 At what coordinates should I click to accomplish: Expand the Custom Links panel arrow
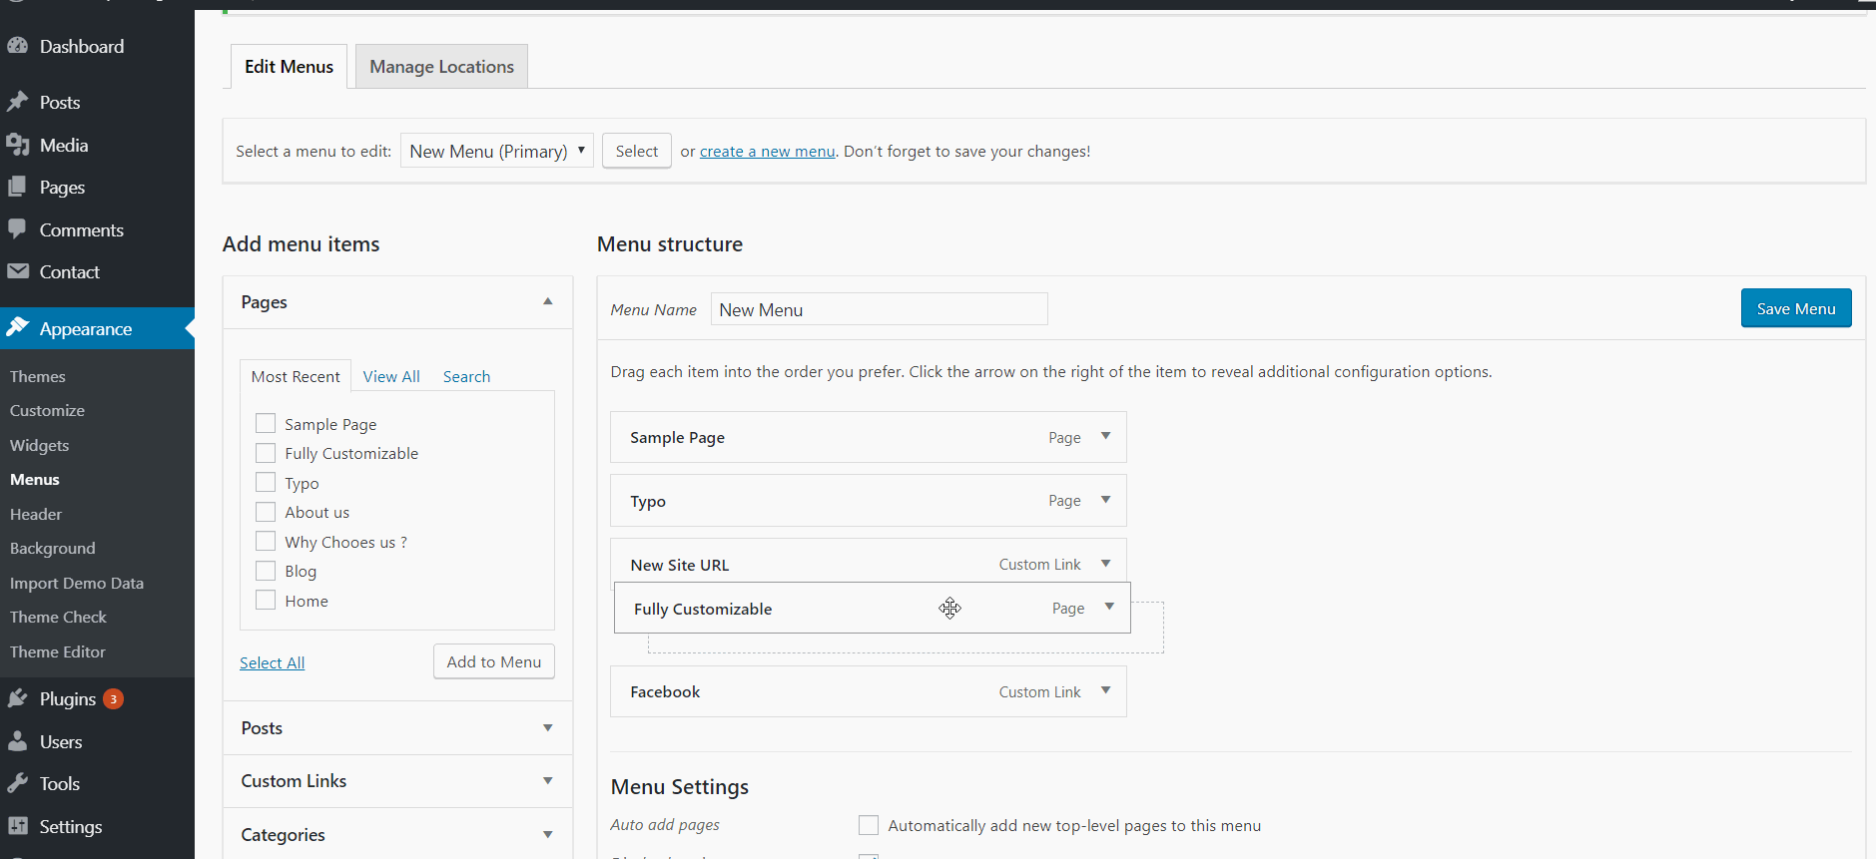click(548, 781)
